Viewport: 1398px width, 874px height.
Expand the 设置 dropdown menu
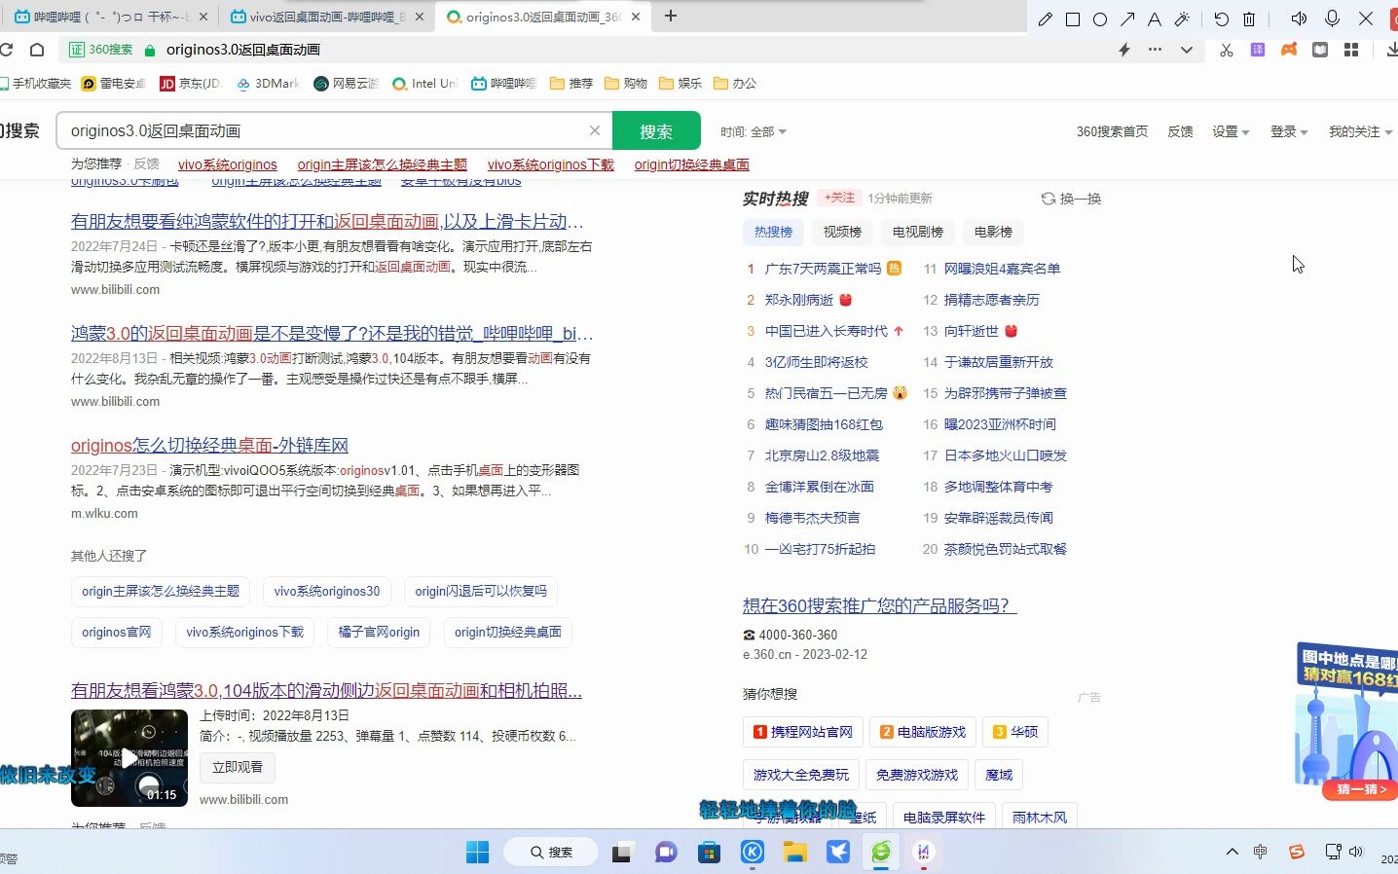[1230, 131]
